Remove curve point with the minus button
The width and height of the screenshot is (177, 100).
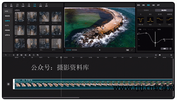[171, 49]
